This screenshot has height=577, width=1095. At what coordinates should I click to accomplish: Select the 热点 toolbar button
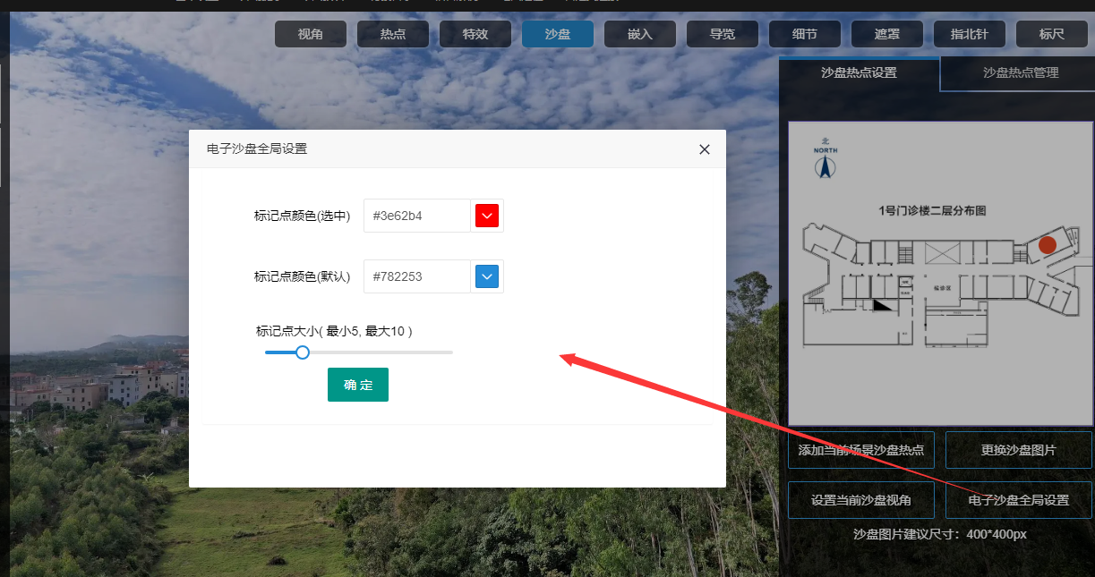tap(393, 34)
